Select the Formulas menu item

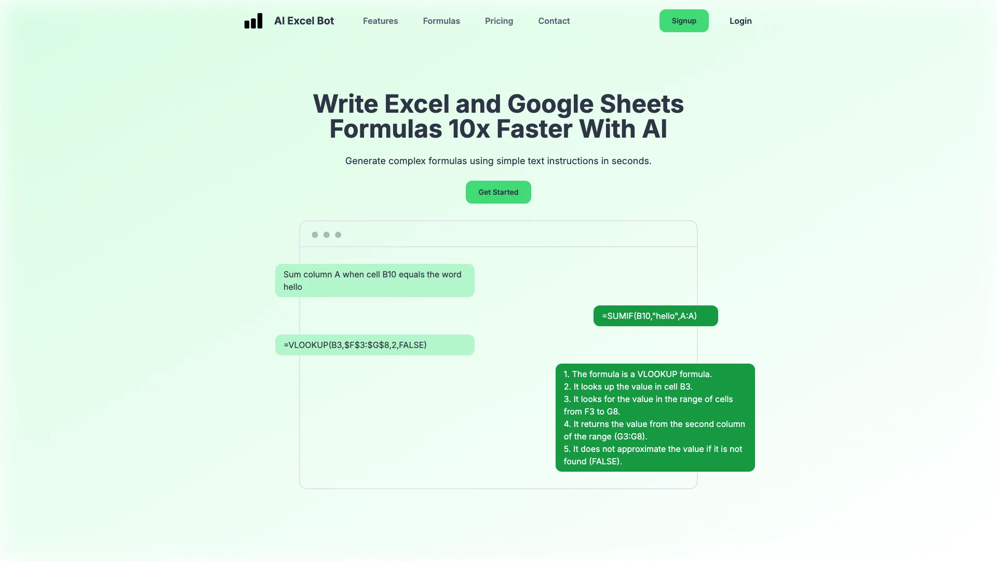441,21
